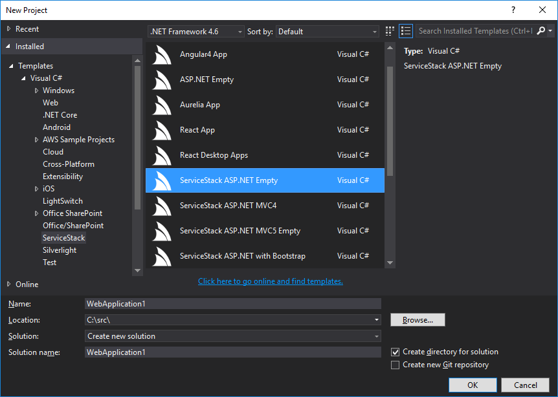Select the Aurelia App template name
The image size is (558, 397).
199,105
